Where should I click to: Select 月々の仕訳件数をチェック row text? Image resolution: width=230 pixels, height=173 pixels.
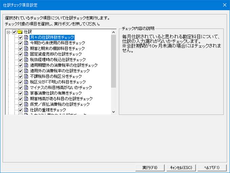pos(52,38)
